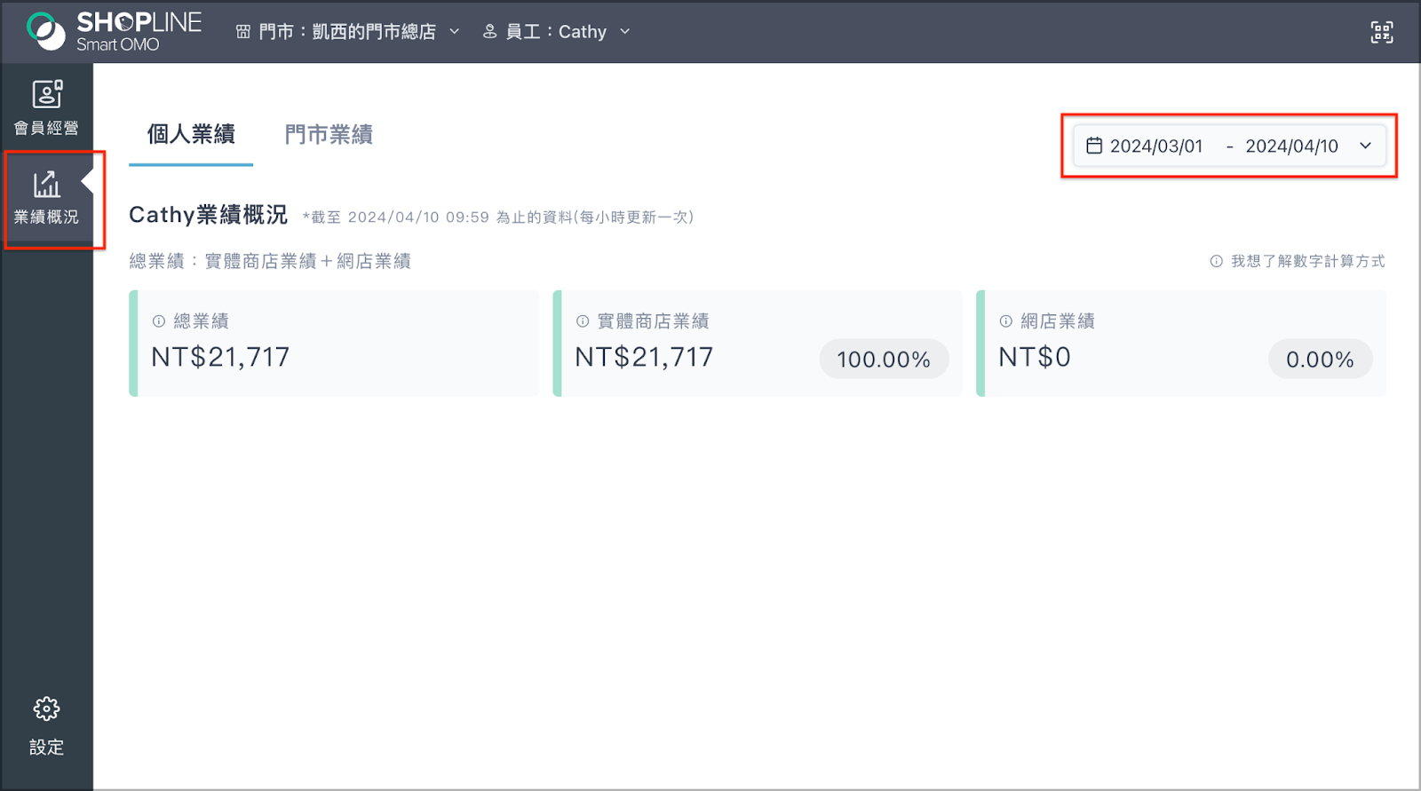1421x791 pixels.
Task: Click the start date 2024/03/01
Action: (x=1156, y=146)
